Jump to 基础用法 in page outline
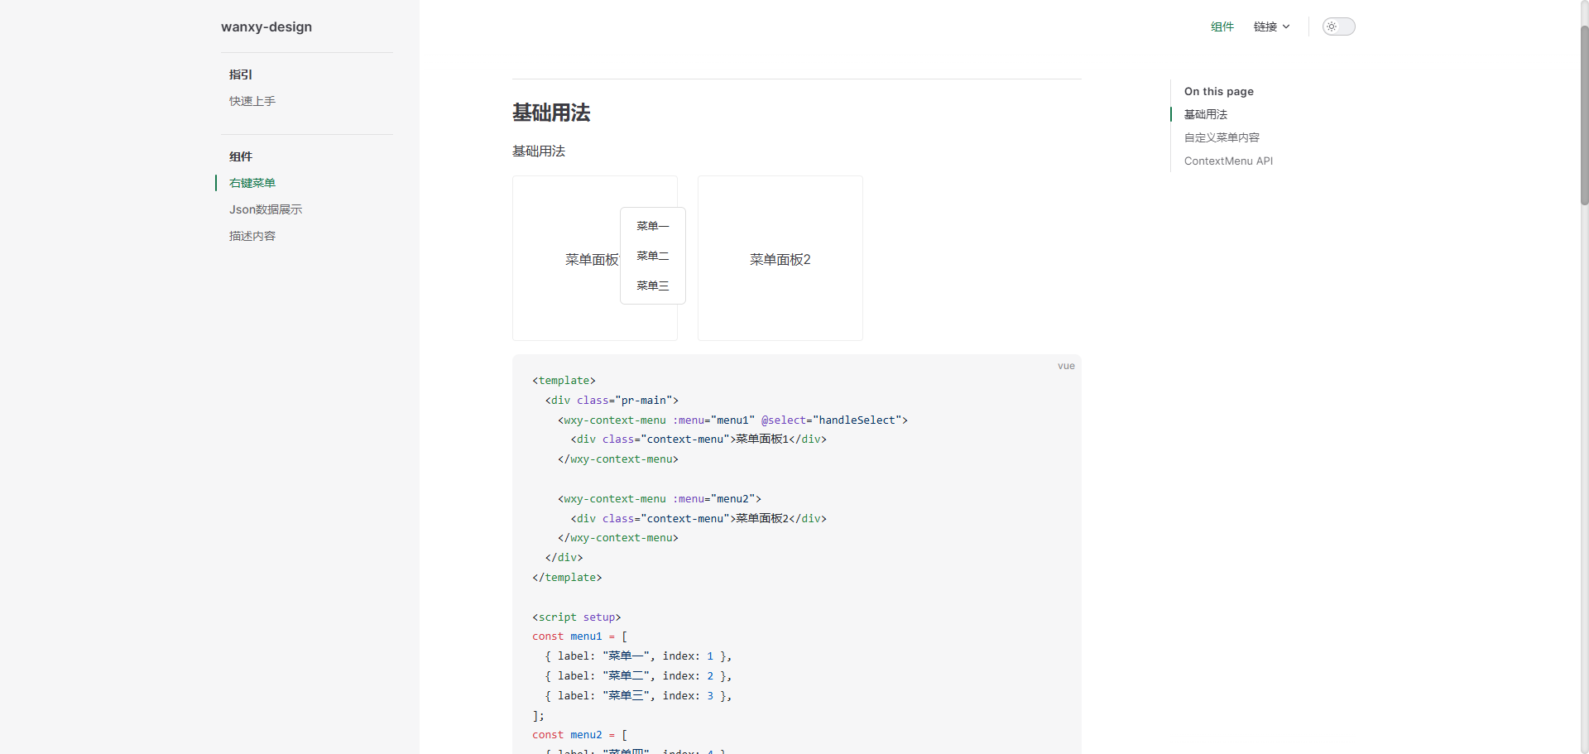The width and height of the screenshot is (1589, 754). (1206, 114)
